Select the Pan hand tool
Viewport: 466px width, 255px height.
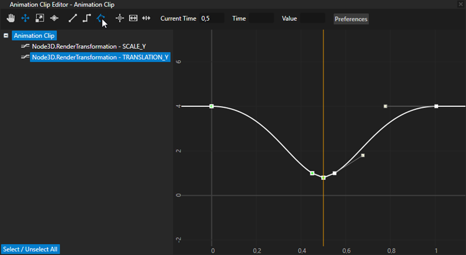pos(10,19)
